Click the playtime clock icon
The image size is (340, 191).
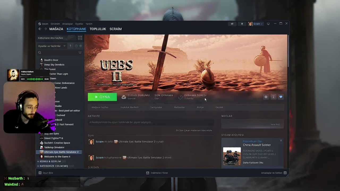point(180,97)
